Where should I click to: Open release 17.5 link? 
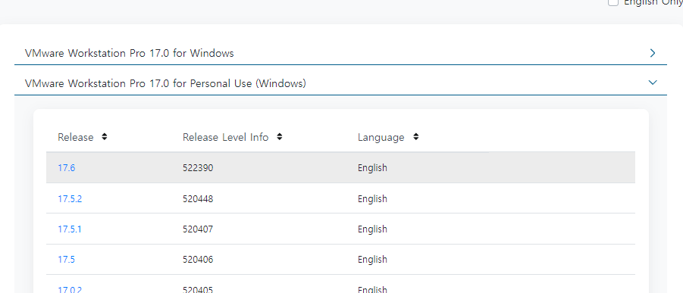click(x=66, y=260)
